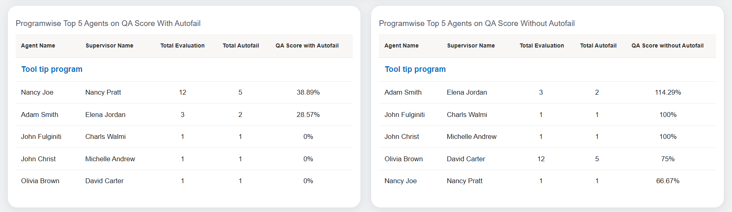Image resolution: width=732 pixels, height=212 pixels.
Task: Open Tool tip program link in Without Autofail table
Action: [415, 69]
